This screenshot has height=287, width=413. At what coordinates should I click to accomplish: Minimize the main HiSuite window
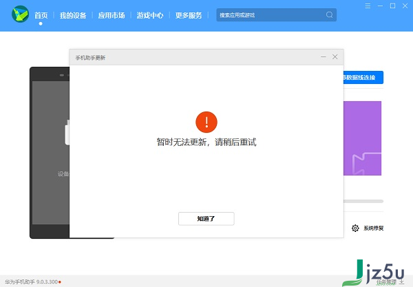(380, 6)
